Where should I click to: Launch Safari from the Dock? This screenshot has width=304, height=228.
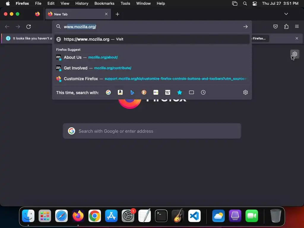pos(61,216)
